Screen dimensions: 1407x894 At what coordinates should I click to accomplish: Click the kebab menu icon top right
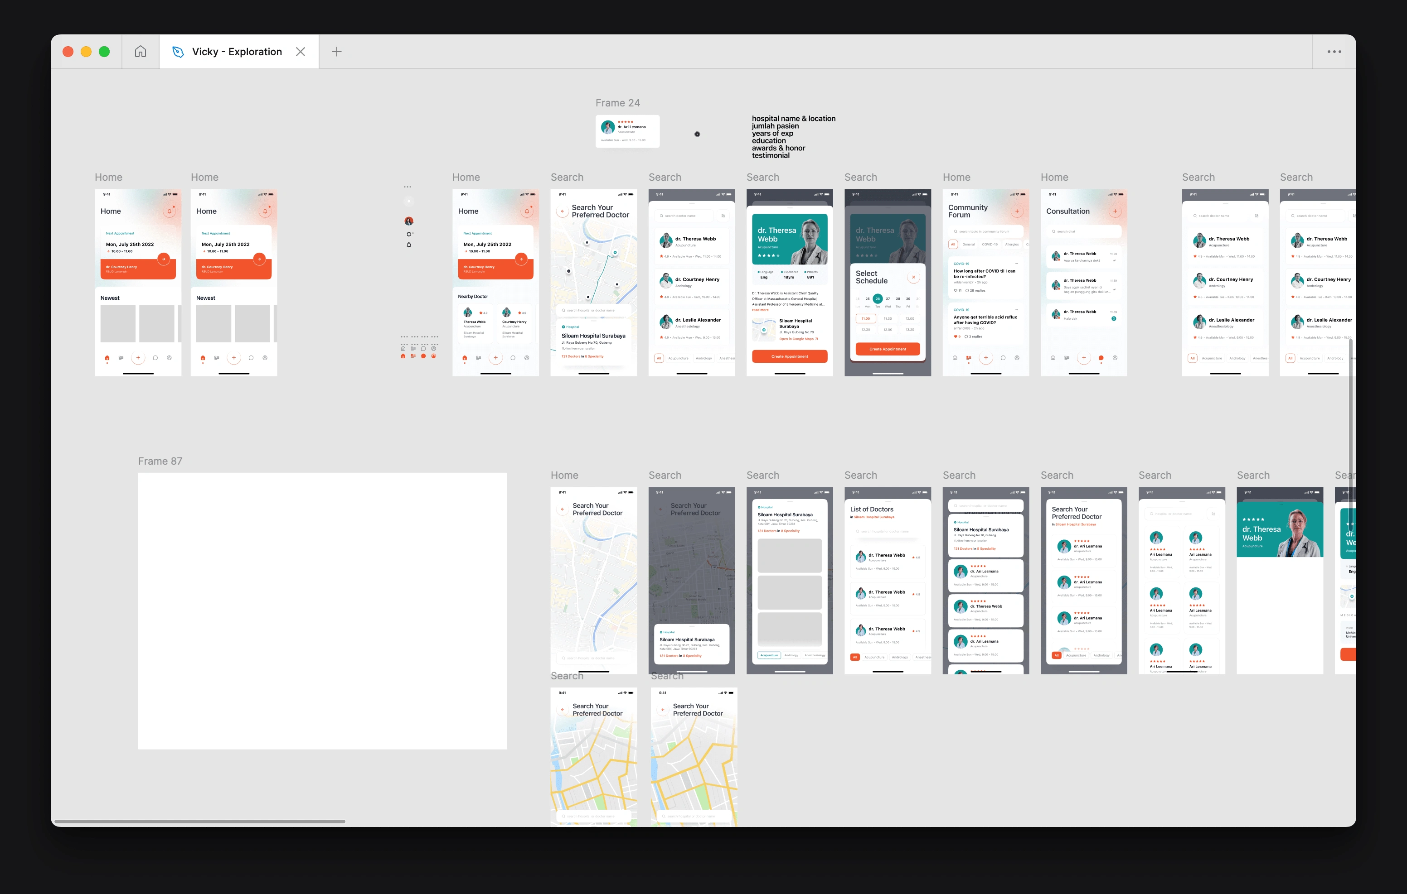[x=1334, y=51]
